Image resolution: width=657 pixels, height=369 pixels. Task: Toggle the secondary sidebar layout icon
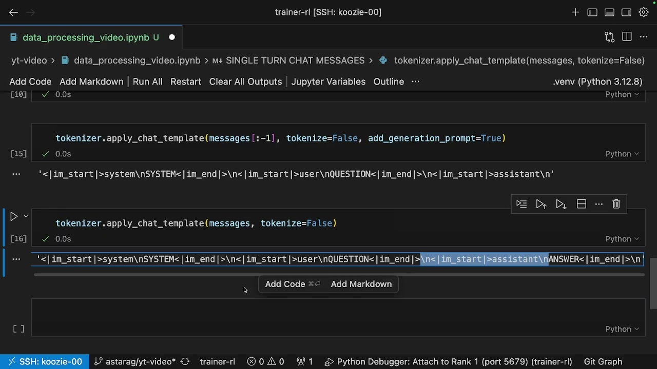[x=626, y=12]
